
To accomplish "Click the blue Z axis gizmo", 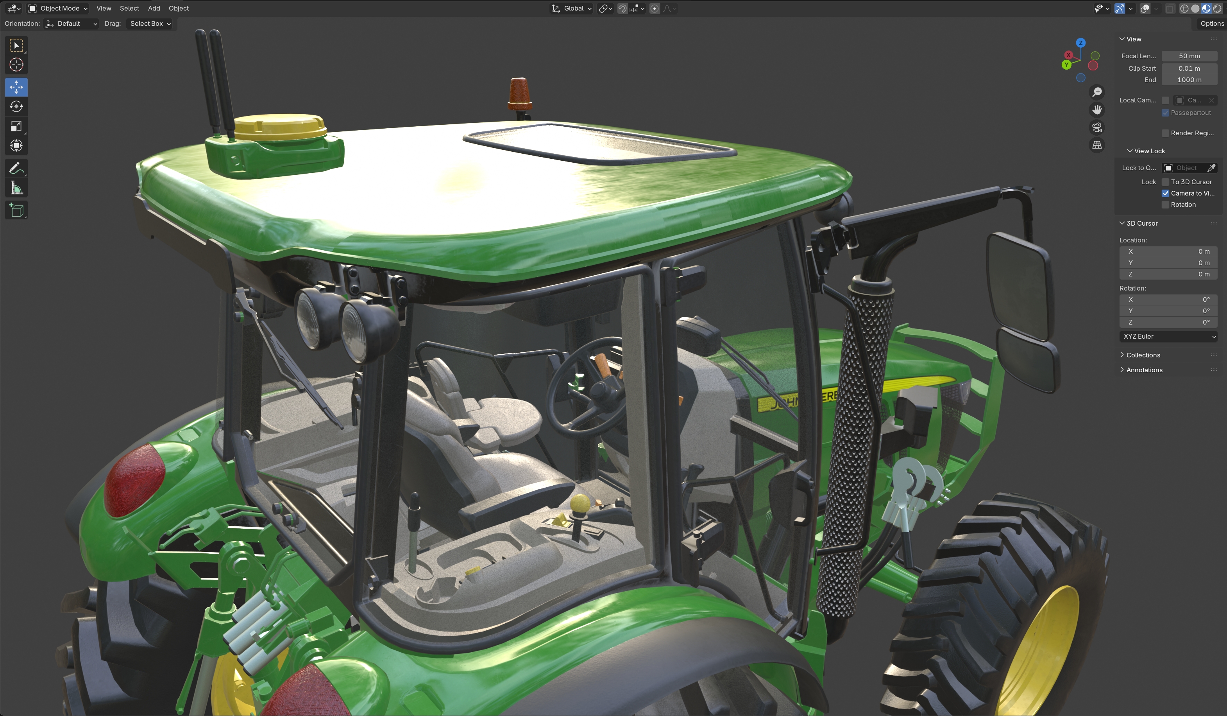I will click(x=1081, y=43).
